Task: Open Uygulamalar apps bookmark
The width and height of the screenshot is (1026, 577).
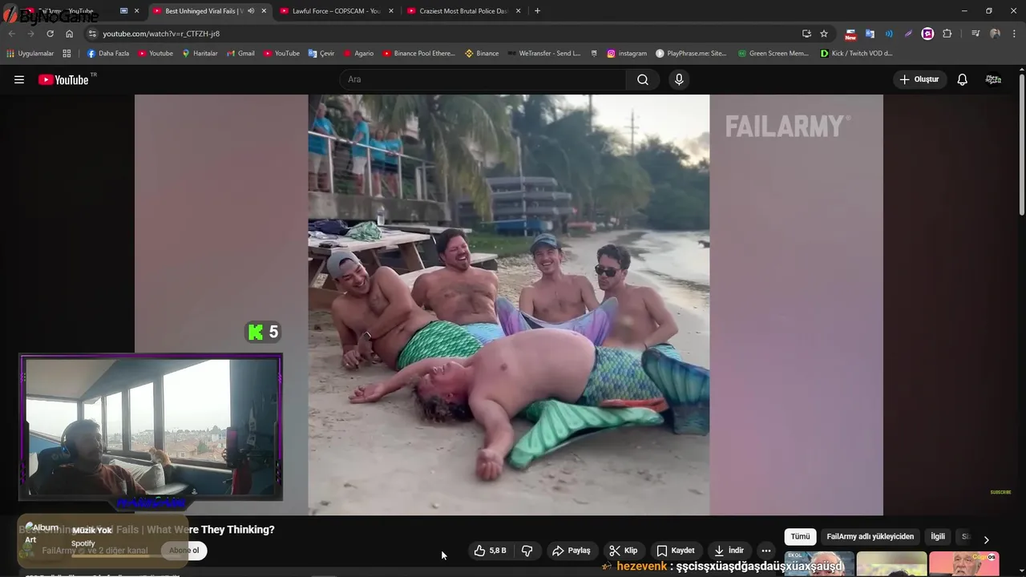Action: click(30, 54)
